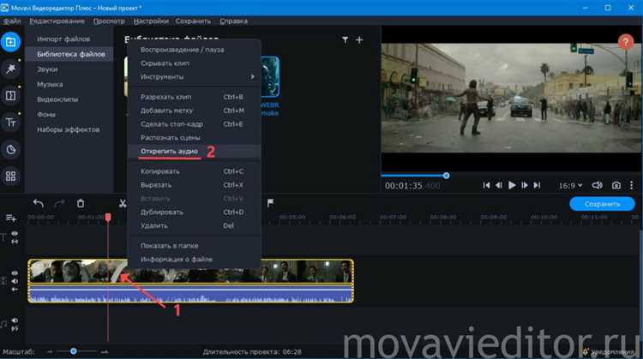Choose Разрезать клип in context menu
Image resolution: width=643 pixels, height=359 pixels.
point(195,97)
